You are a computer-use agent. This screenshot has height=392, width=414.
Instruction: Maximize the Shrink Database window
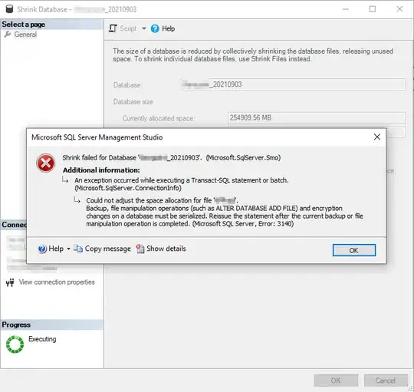pyautogui.click(x=373, y=9)
